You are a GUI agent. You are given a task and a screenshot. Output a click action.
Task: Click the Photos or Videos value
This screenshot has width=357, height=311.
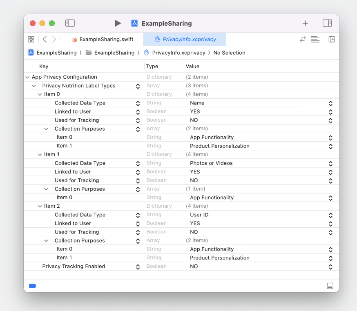tap(211, 163)
